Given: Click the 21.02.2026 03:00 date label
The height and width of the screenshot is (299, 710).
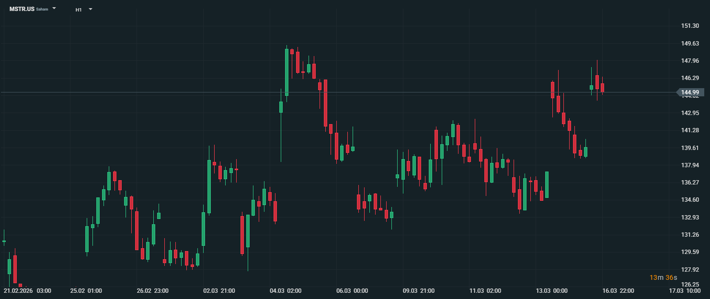Looking at the screenshot, I should [27, 291].
